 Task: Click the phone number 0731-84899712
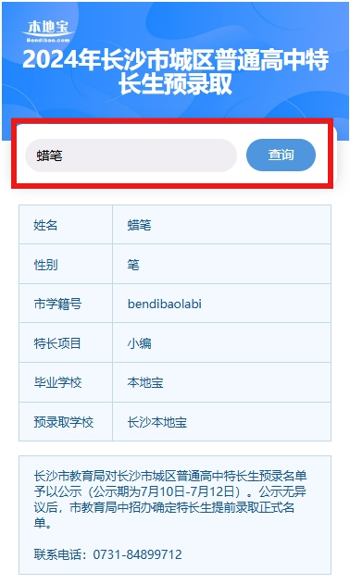pos(137,554)
